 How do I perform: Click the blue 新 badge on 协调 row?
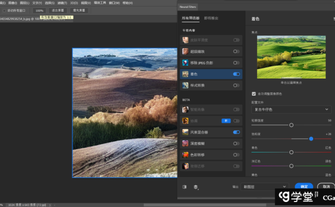pyautogui.click(x=226, y=121)
